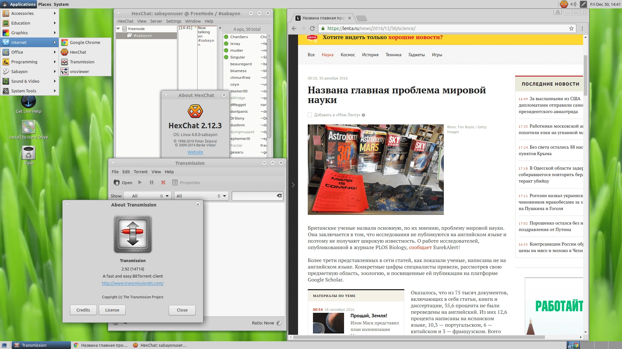Open the Places menu in top panel
622x349 pixels.
pyautogui.click(x=45, y=4)
